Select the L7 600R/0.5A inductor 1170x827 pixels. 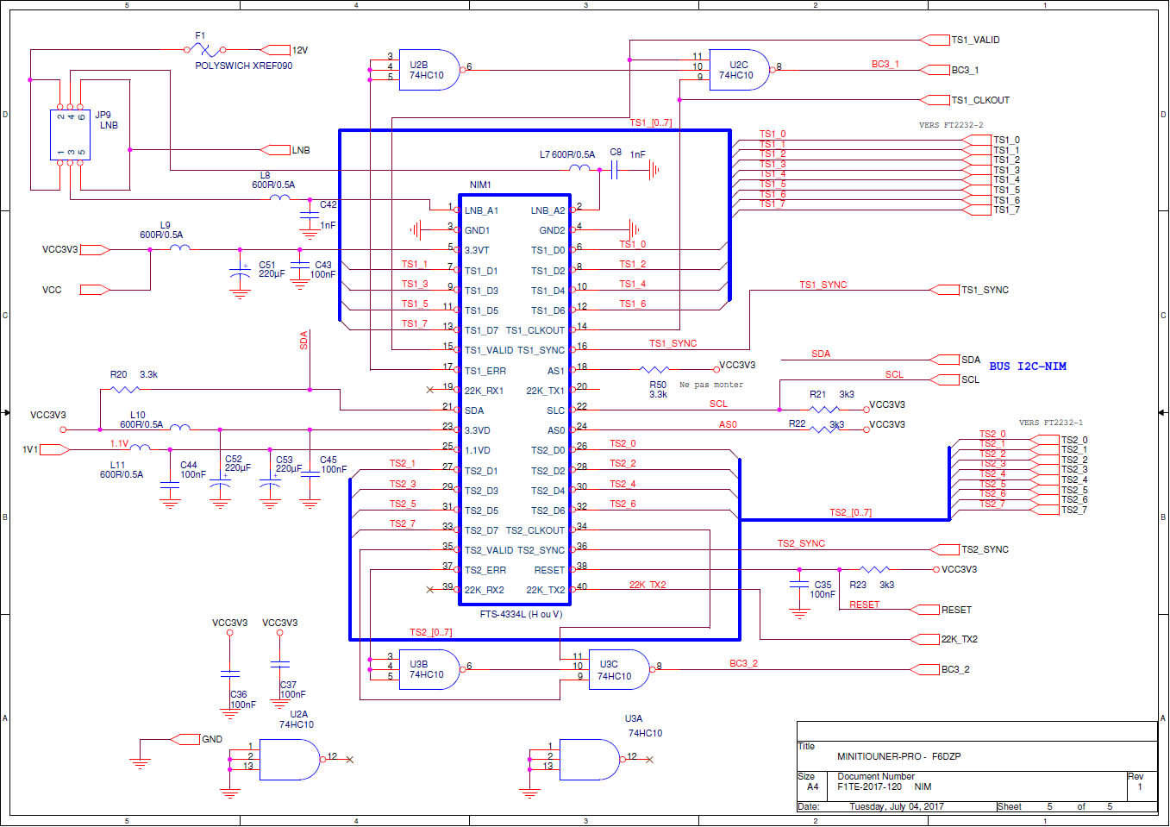click(581, 169)
